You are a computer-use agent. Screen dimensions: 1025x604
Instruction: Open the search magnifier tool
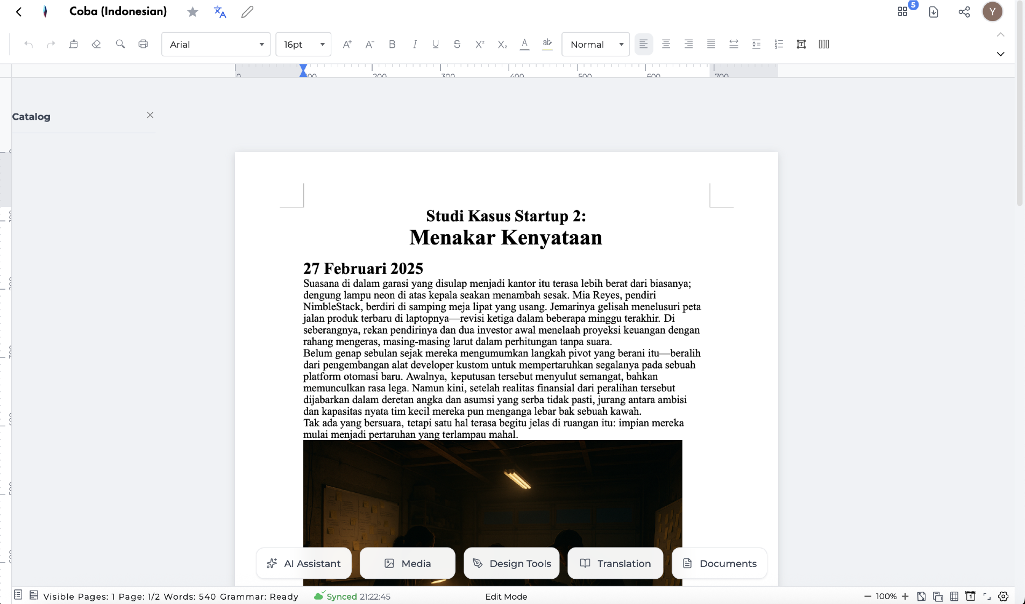[x=120, y=44]
